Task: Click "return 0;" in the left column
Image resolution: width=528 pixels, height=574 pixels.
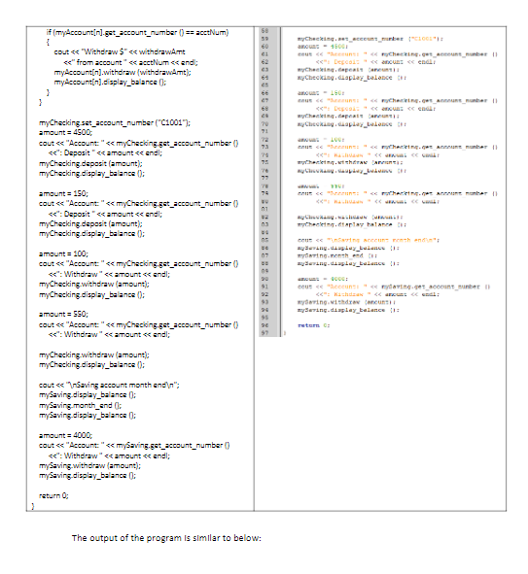Action: pyautogui.click(x=53, y=495)
